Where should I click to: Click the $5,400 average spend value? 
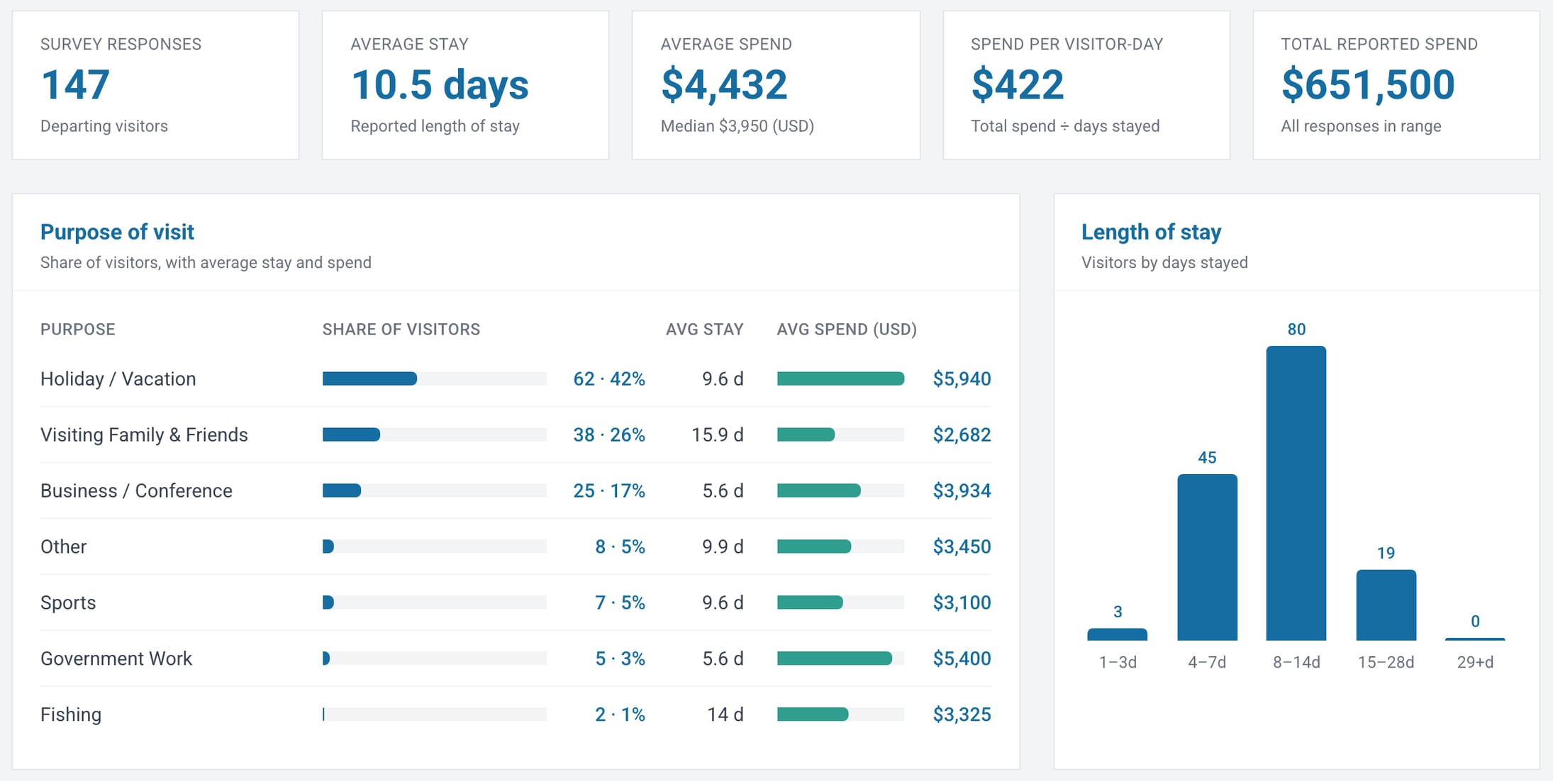pos(962,659)
